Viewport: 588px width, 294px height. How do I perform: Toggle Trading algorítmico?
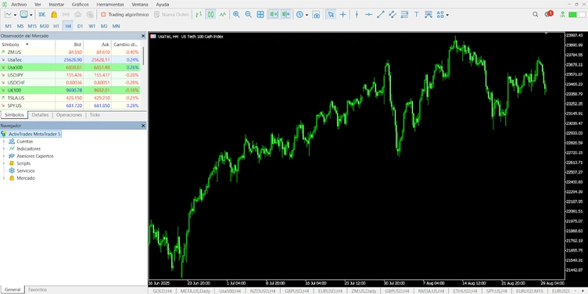point(124,15)
